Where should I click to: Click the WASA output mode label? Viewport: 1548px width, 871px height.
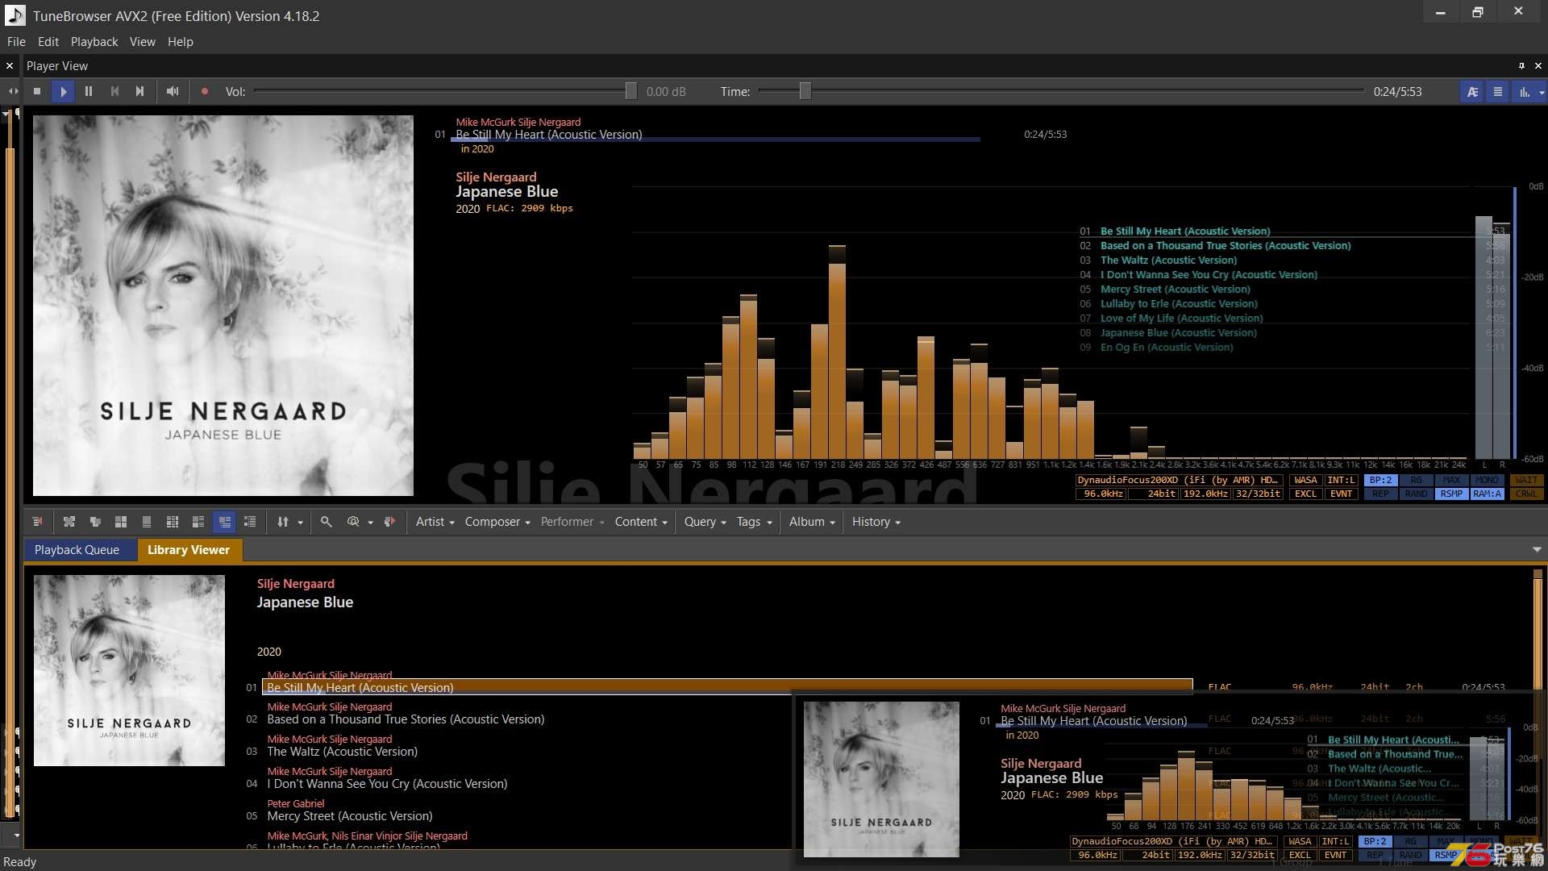(x=1305, y=481)
